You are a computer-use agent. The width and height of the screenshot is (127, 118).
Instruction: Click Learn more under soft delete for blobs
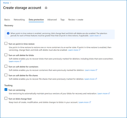tap(15, 62)
